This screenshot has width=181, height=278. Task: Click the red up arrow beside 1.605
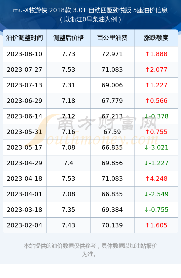(x=147, y=225)
